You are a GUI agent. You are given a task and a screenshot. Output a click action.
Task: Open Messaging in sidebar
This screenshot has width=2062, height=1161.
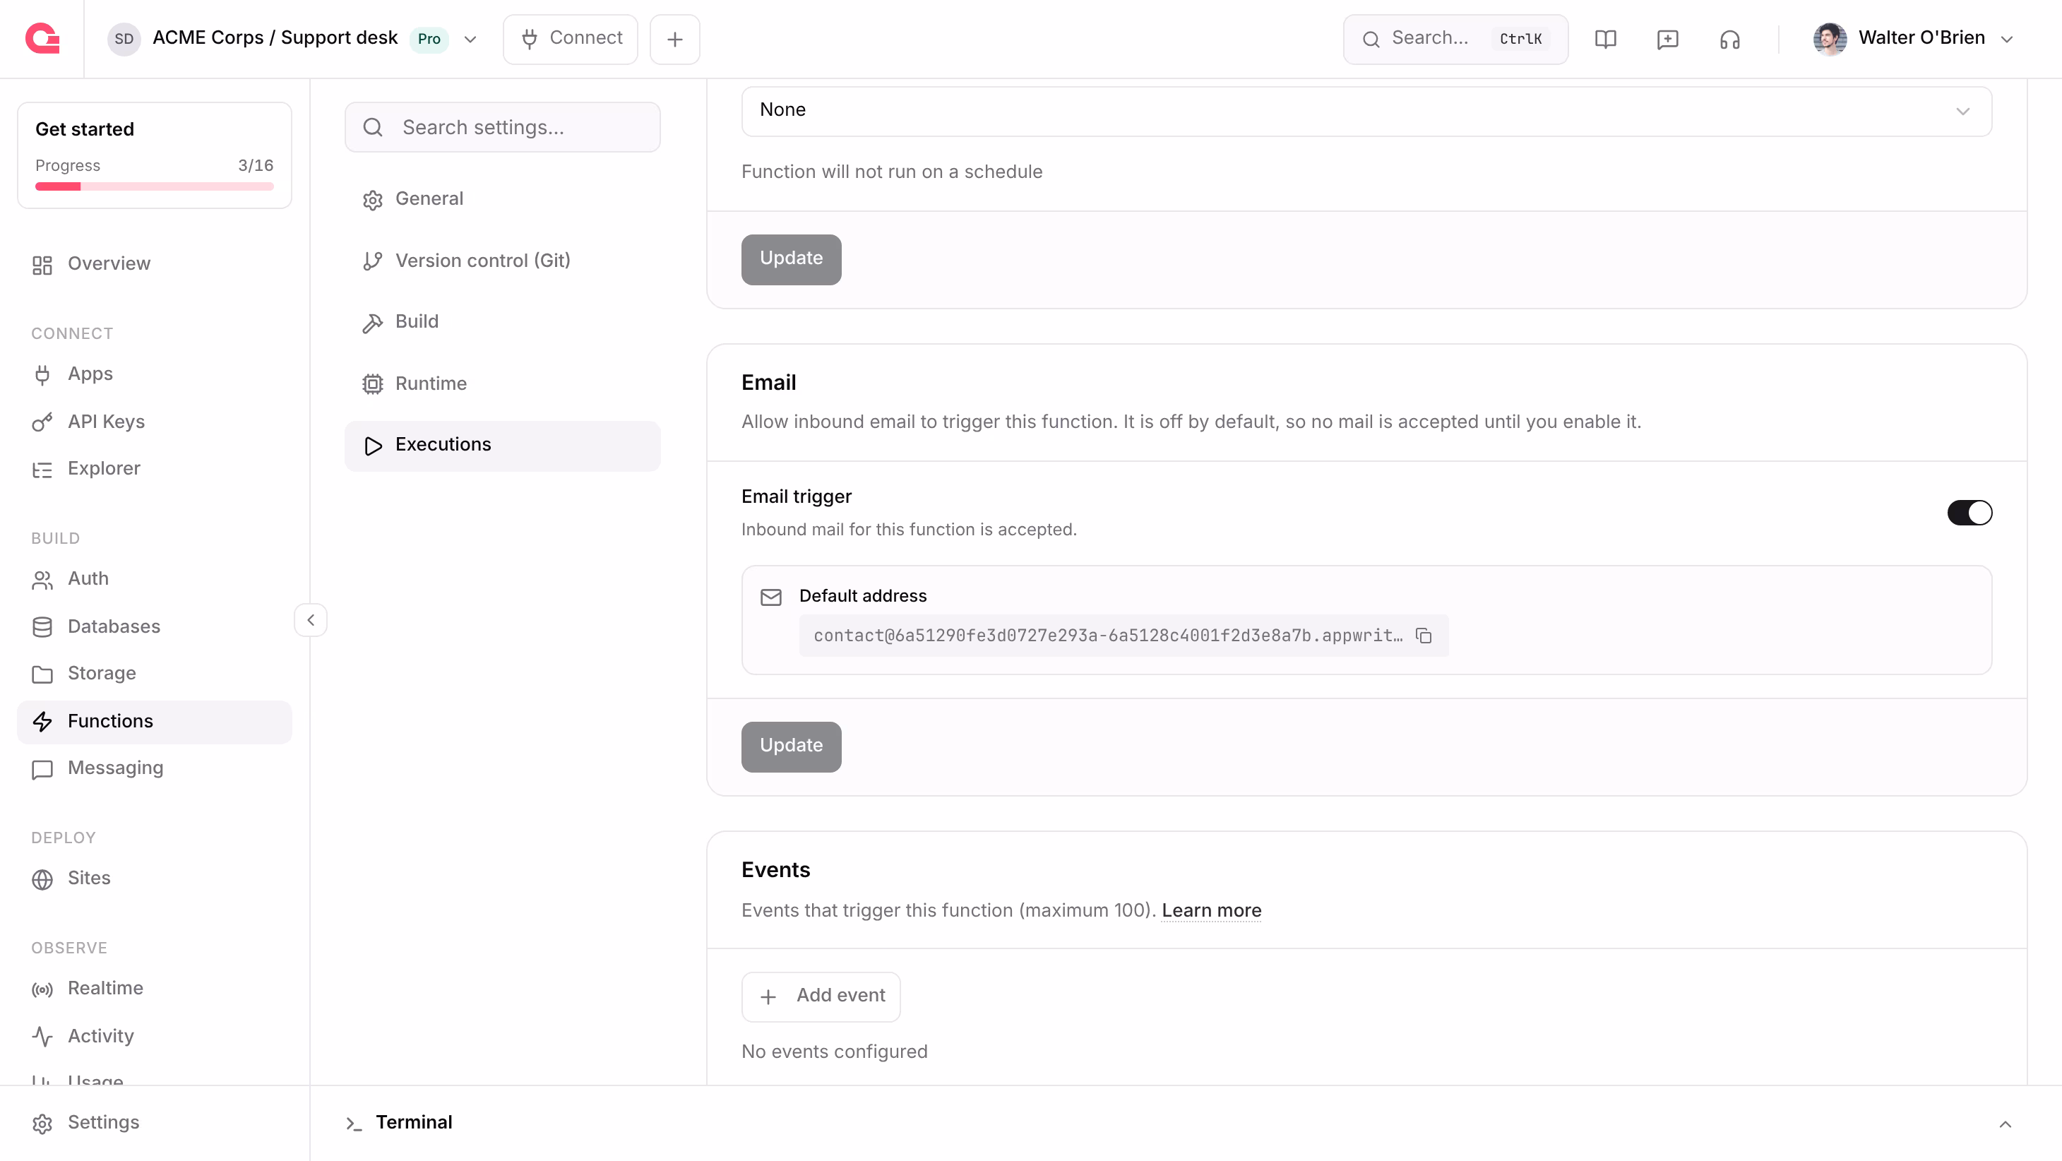(x=155, y=768)
